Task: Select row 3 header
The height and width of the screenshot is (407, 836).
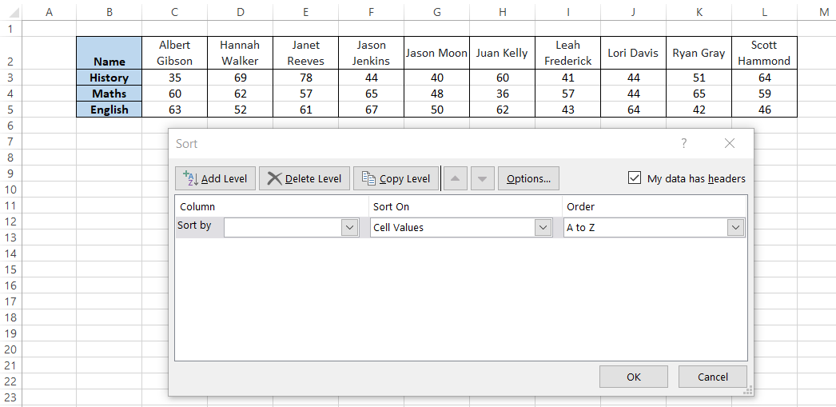Action: pyautogui.click(x=10, y=78)
